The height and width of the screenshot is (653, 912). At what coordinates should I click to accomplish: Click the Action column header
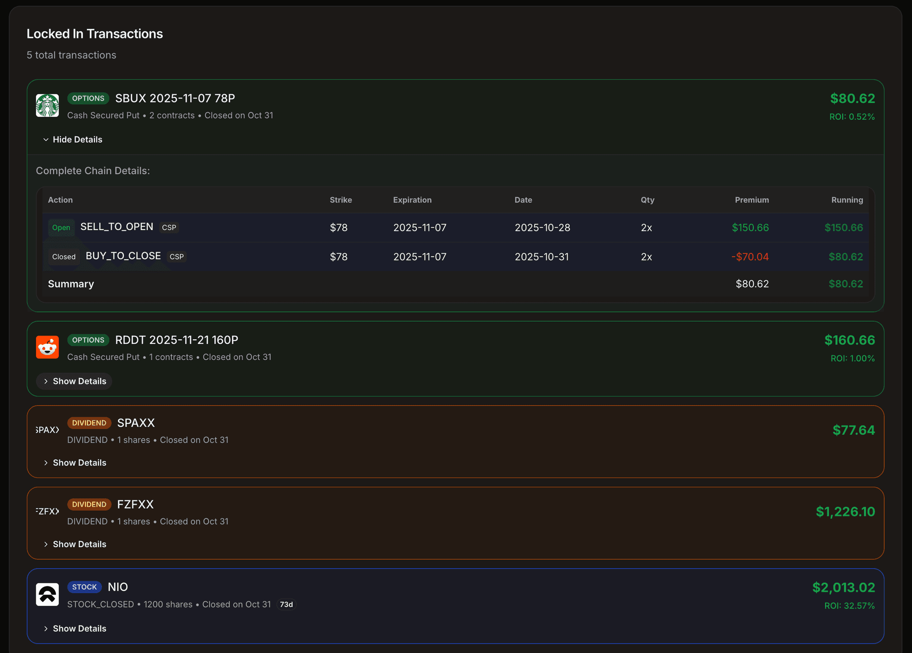coord(60,200)
